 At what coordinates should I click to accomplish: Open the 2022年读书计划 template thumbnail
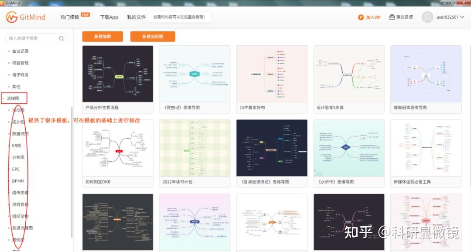click(195, 148)
